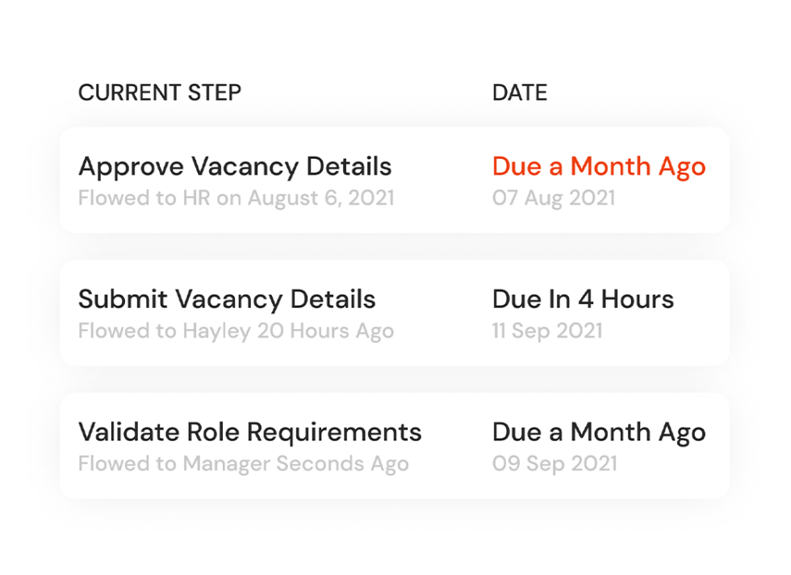Open the Submit Vacancy Details task
The height and width of the screenshot is (575, 791).
tap(227, 299)
